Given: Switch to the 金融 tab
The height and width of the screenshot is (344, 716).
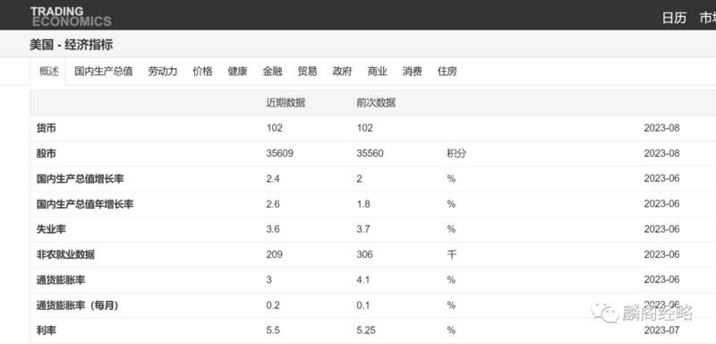Looking at the screenshot, I should [272, 72].
